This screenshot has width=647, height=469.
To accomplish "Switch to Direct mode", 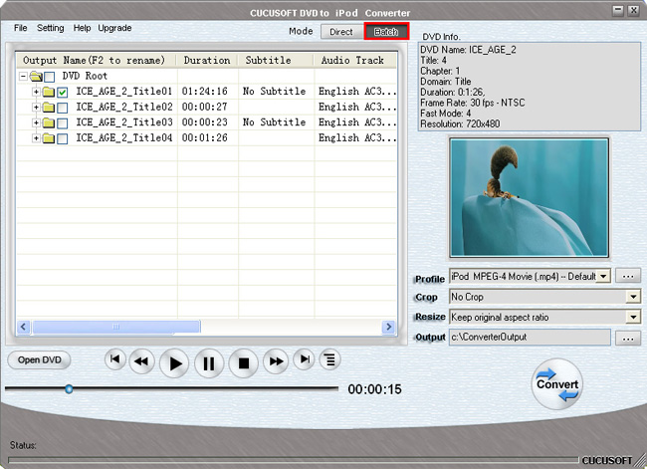I will pos(340,32).
